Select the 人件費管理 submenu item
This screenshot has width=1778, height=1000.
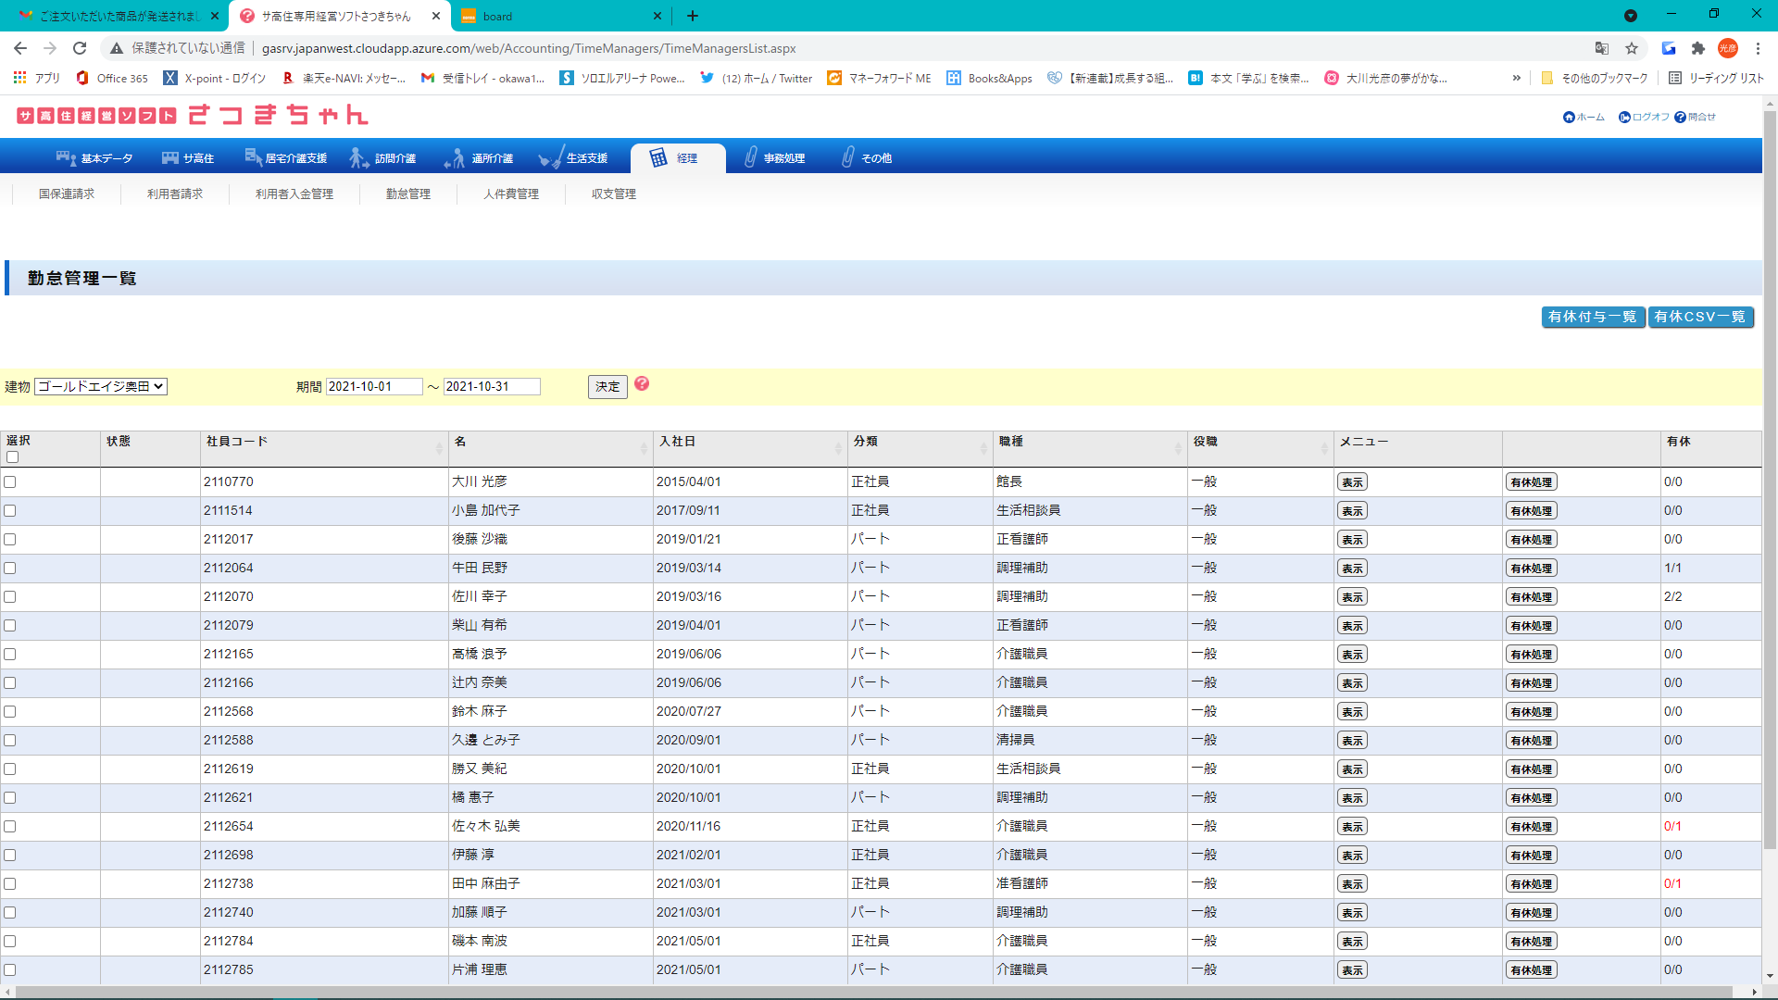pyautogui.click(x=510, y=194)
